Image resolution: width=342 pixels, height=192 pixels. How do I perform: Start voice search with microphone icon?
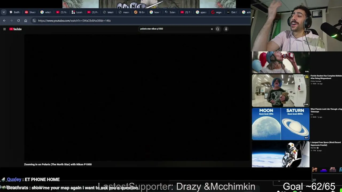click(226, 29)
